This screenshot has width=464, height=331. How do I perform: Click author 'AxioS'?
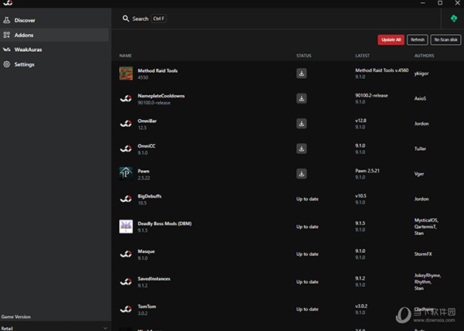coord(420,98)
